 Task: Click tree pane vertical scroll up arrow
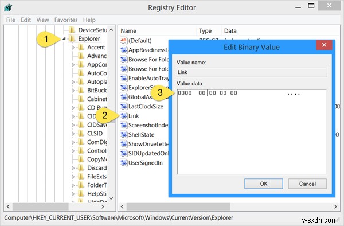click(111, 30)
